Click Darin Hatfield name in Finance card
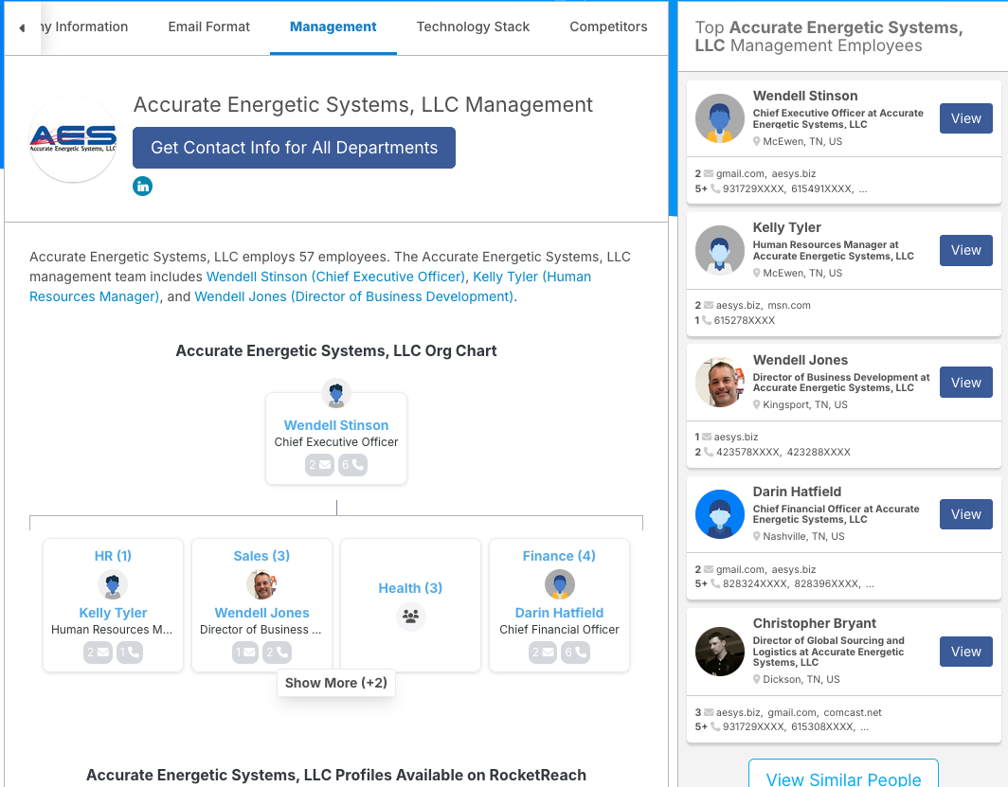The height and width of the screenshot is (787, 1008). click(559, 613)
